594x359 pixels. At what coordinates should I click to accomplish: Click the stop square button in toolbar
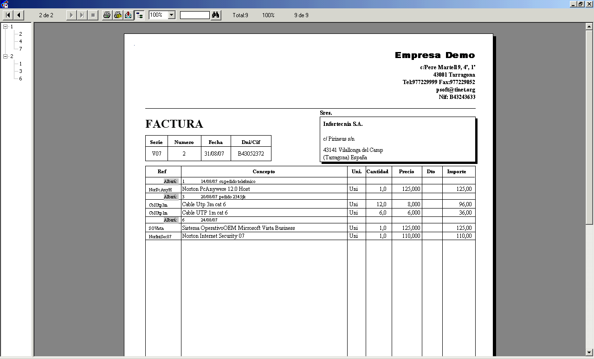tap(93, 15)
